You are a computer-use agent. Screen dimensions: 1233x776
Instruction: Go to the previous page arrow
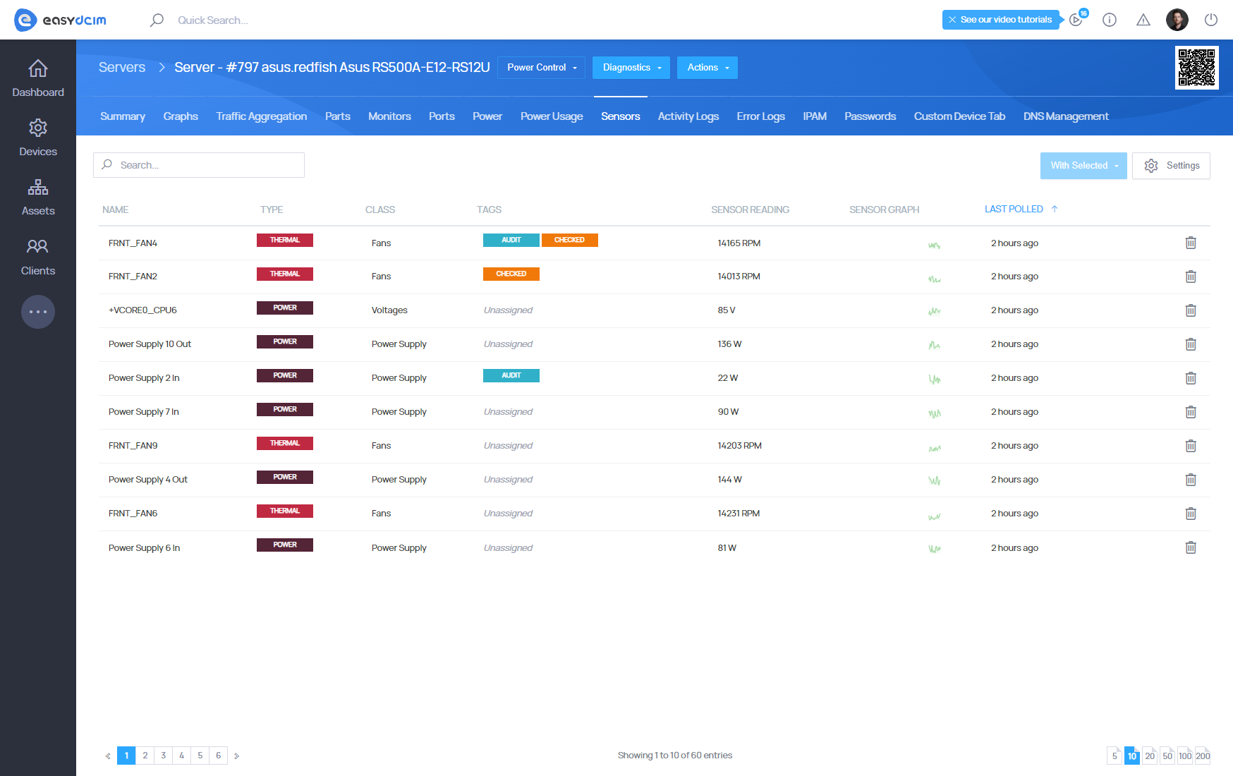(108, 756)
